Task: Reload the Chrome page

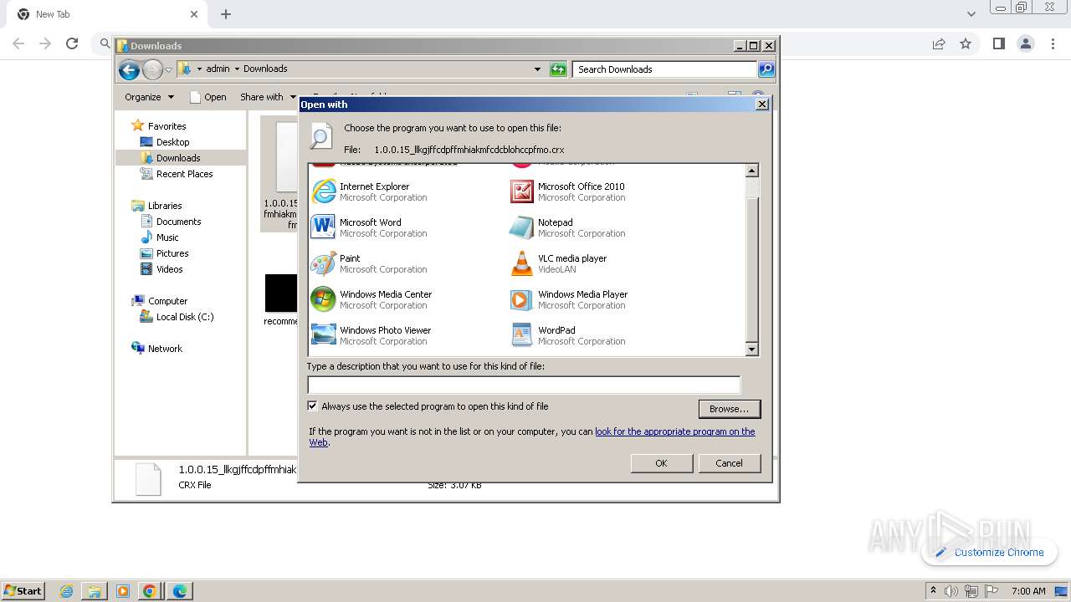Action: [72, 43]
